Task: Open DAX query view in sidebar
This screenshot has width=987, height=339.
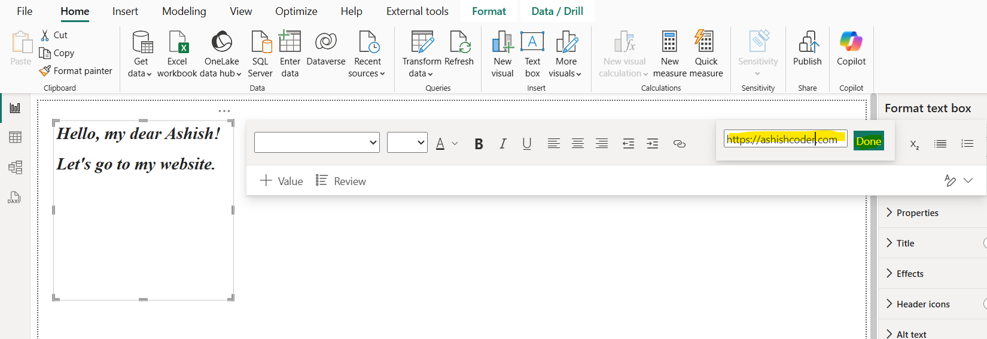Action: pos(15,198)
